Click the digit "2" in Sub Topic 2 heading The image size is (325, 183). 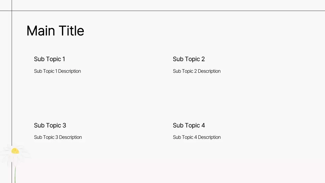(203, 59)
